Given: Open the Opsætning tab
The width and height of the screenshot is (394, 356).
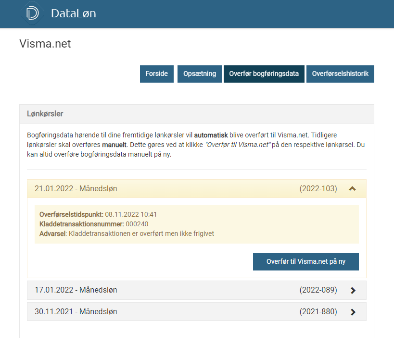Looking at the screenshot, I should (200, 74).
